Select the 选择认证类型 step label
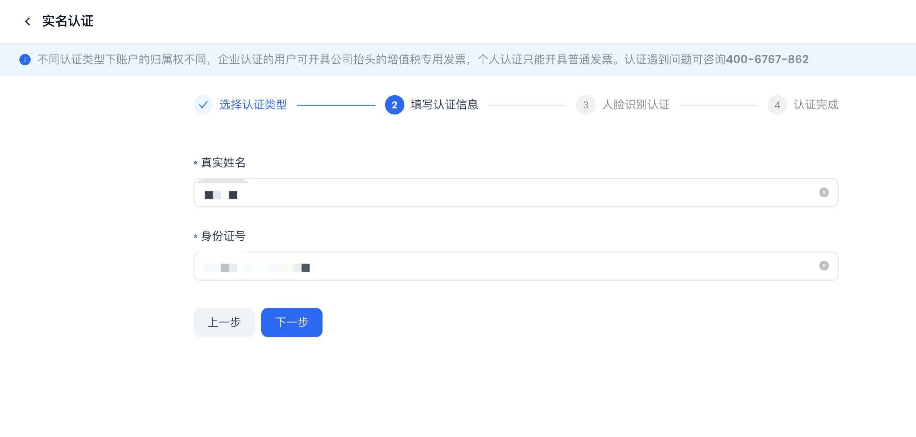 tap(253, 105)
